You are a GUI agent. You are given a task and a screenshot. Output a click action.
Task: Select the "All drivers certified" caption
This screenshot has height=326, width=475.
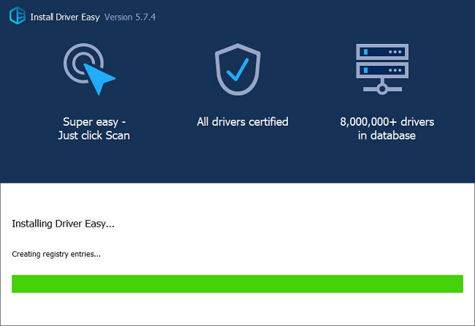[x=243, y=122]
